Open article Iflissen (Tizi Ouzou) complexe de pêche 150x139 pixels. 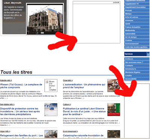tap(21, 86)
